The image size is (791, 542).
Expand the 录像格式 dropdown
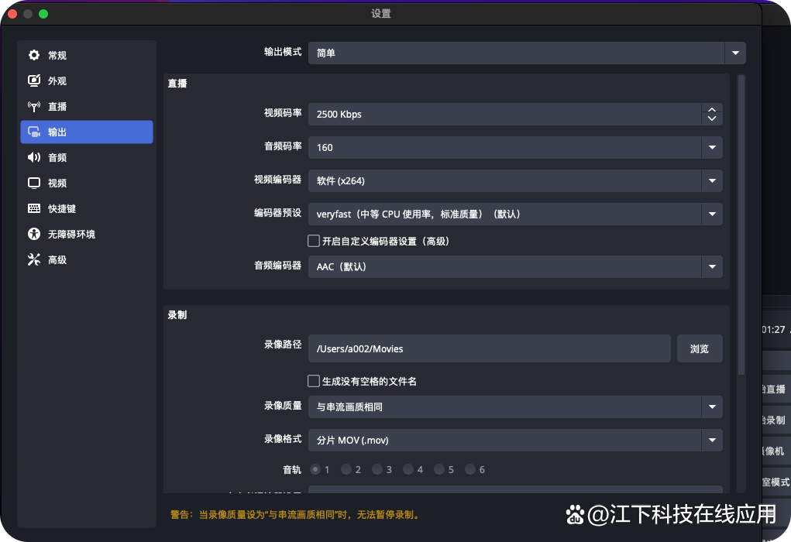711,440
